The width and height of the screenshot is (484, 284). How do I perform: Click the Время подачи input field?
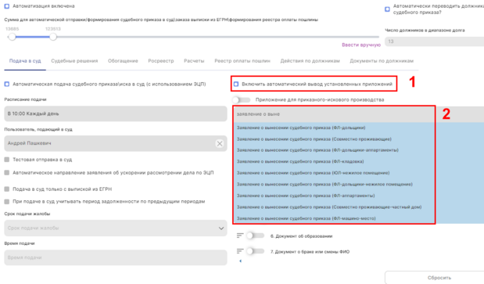click(116, 257)
